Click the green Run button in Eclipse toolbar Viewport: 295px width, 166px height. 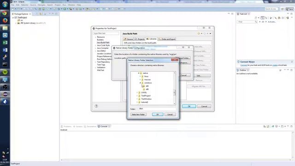65,9
